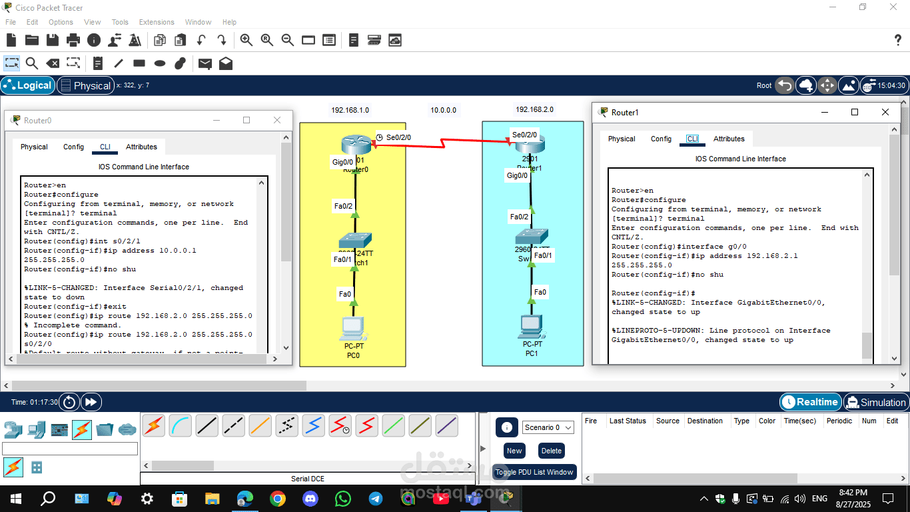Open WhatsApp from the taskbar
This screenshot has width=910, height=512.
(x=343, y=498)
